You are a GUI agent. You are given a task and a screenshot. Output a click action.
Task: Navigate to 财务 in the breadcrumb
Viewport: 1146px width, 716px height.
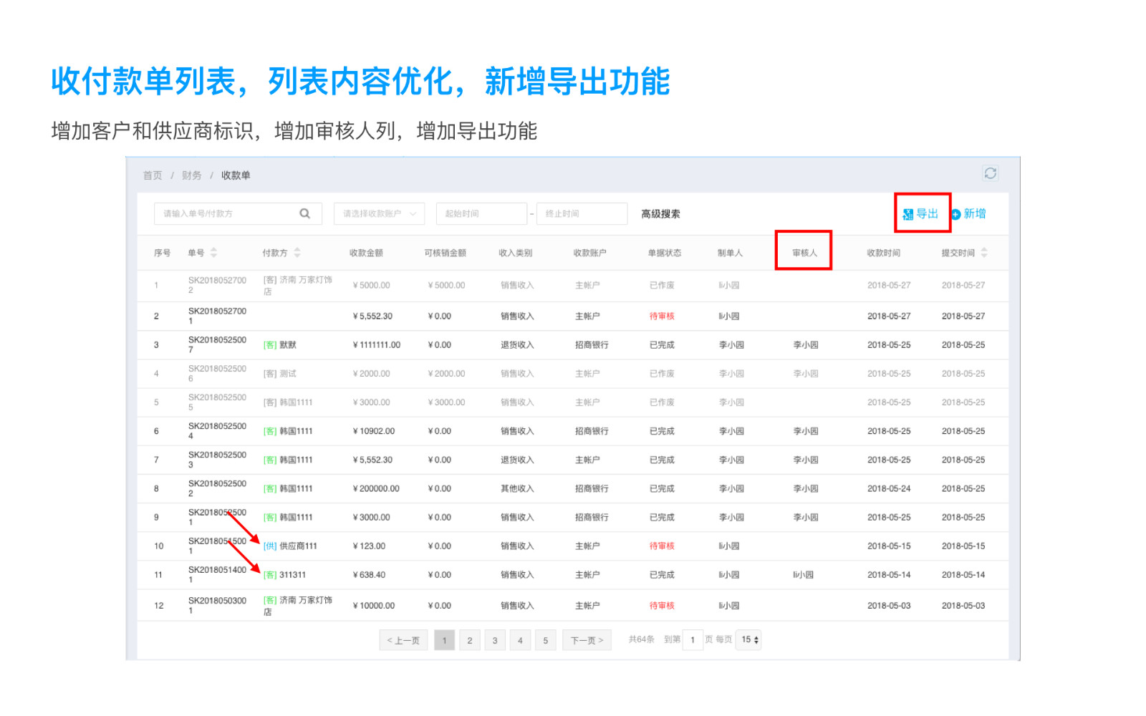tap(191, 175)
